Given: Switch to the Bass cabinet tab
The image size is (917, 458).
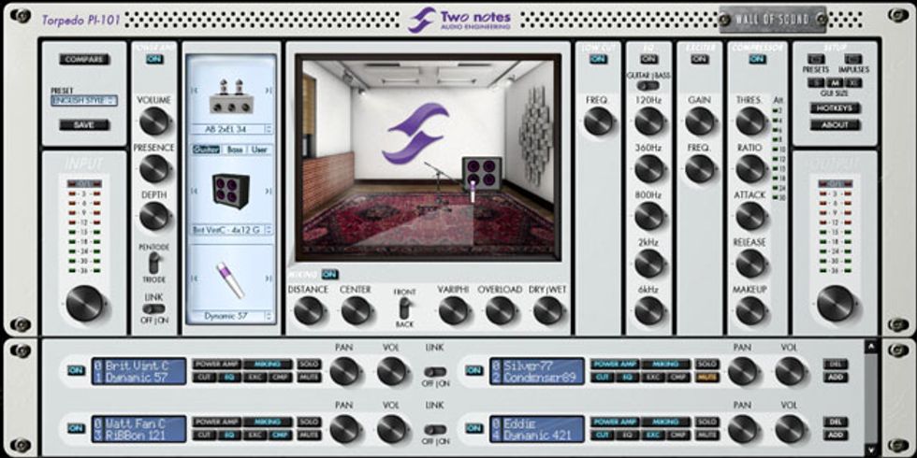Looking at the screenshot, I should 235,150.
